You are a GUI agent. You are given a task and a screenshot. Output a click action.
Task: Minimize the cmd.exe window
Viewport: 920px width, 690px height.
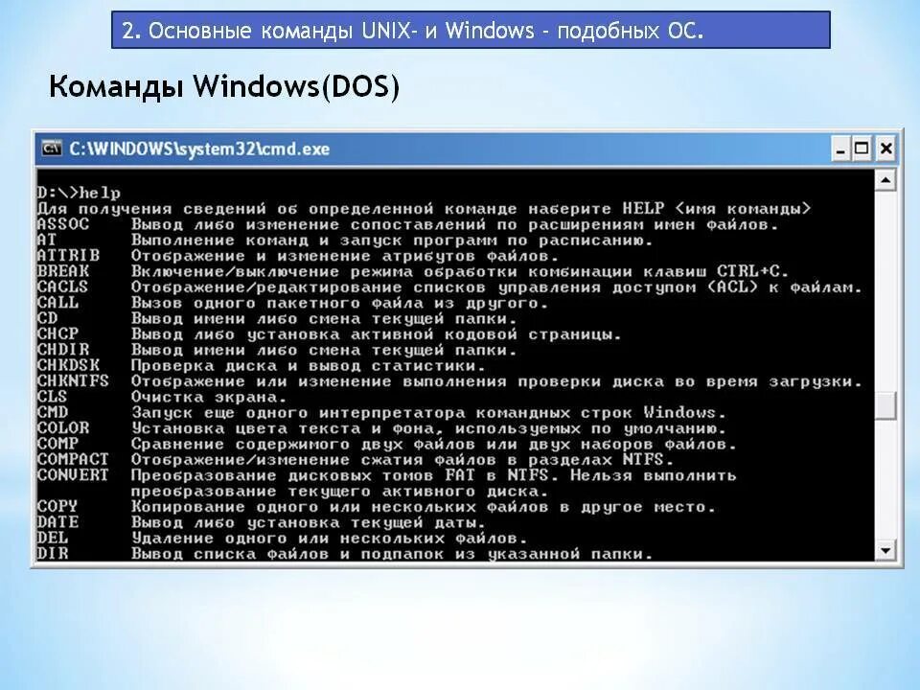point(841,149)
